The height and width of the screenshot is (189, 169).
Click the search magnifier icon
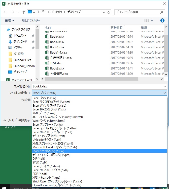point(161,12)
